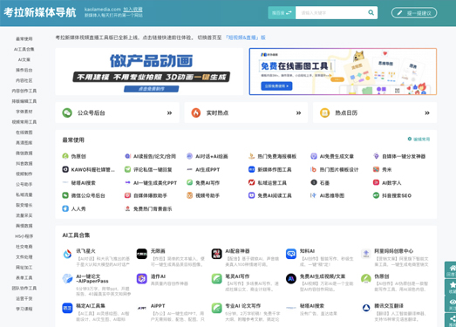
Task: Click the 热点日历 calendar icon
Action: (324, 112)
